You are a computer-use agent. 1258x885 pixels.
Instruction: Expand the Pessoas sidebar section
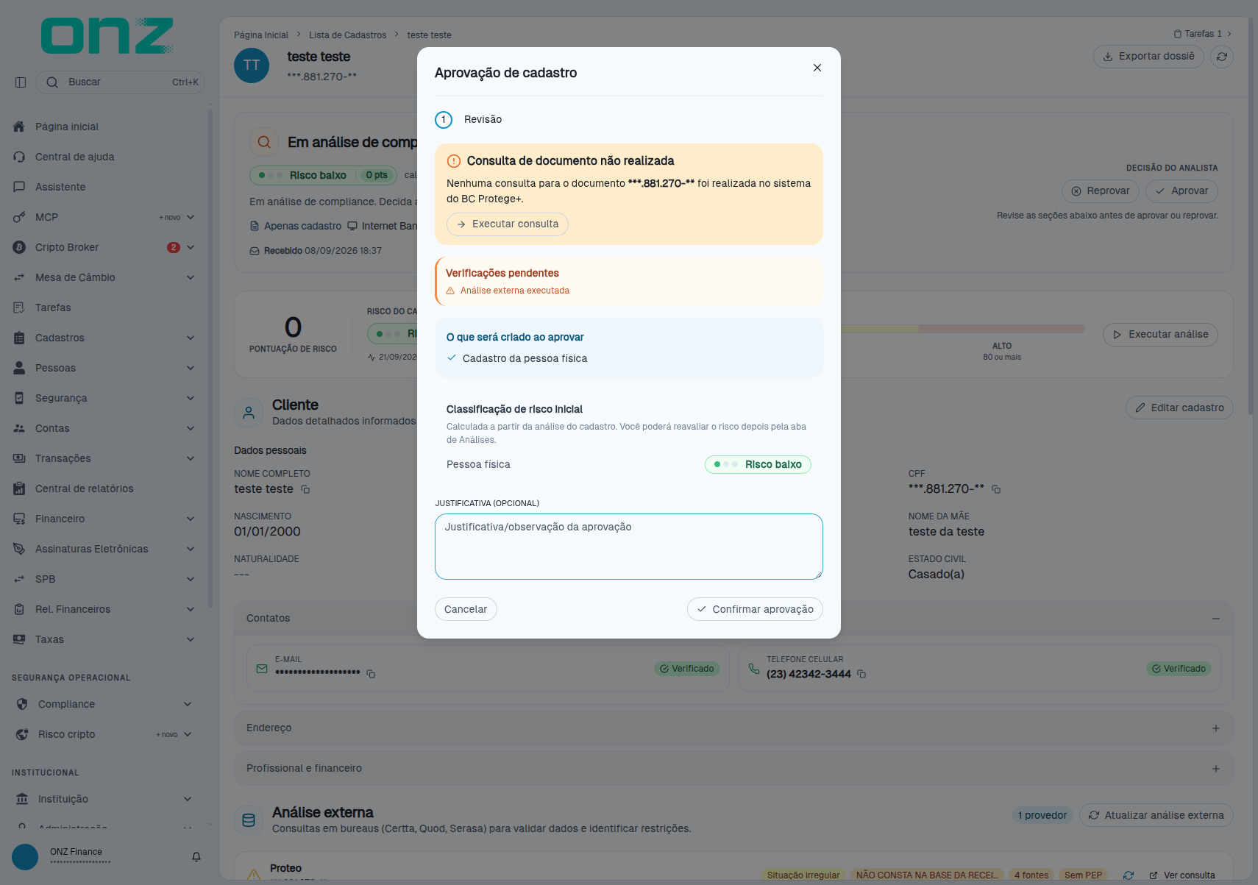click(x=191, y=368)
